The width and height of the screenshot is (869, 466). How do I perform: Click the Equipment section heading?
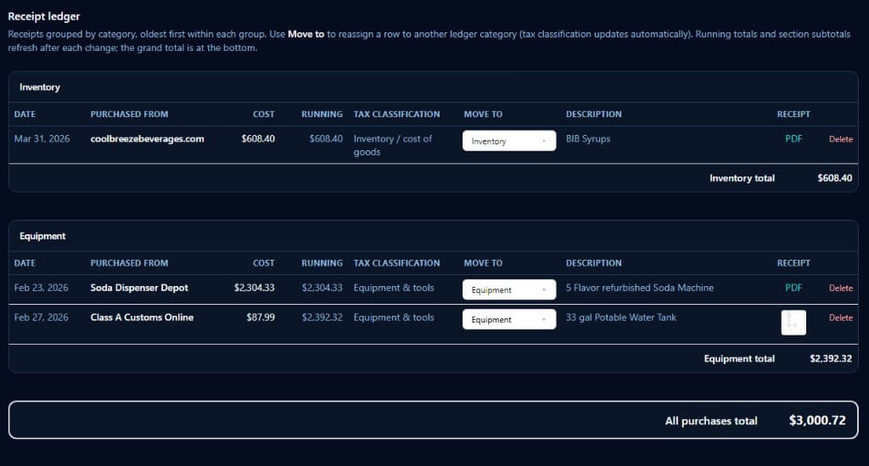(x=42, y=237)
